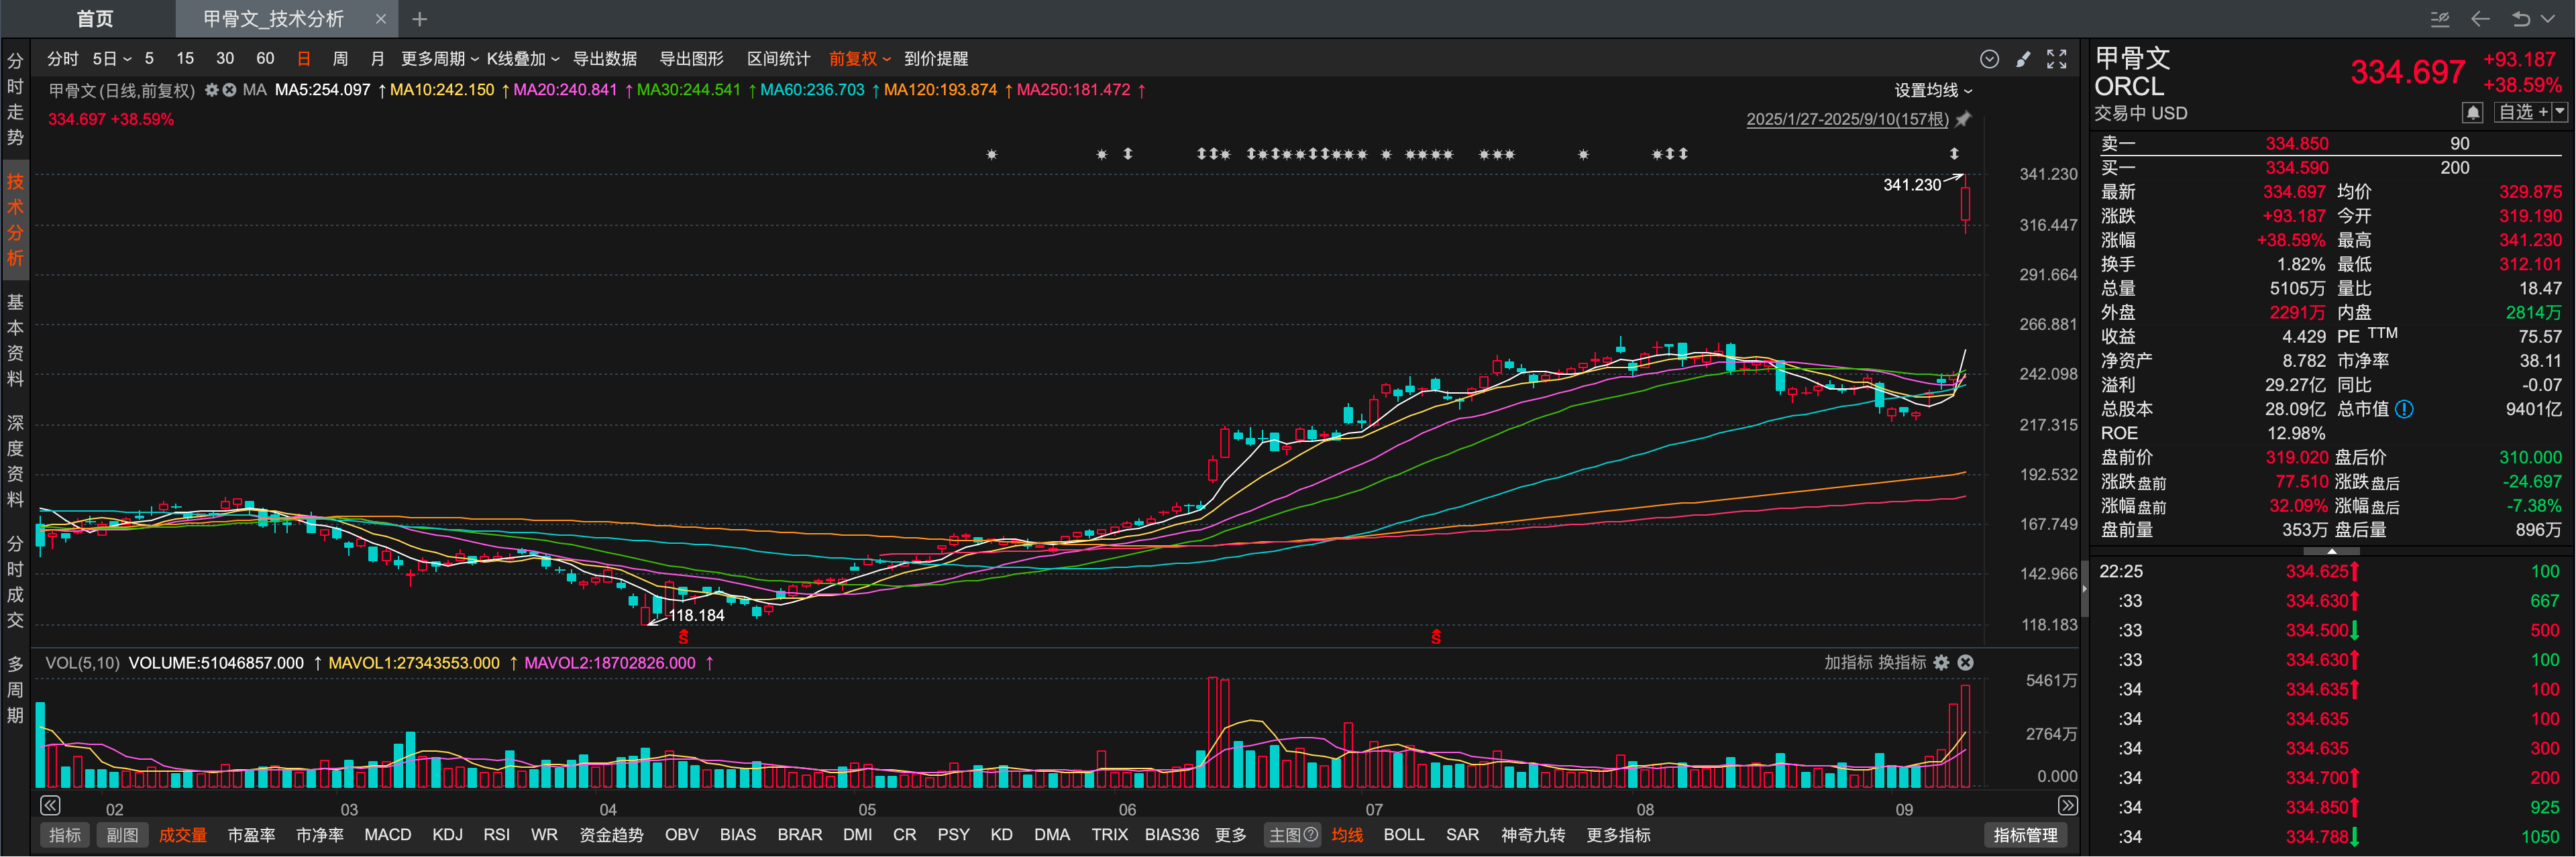
Task: Open the 前复权 adjustment dropdown
Action: click(x=859, y=59)
